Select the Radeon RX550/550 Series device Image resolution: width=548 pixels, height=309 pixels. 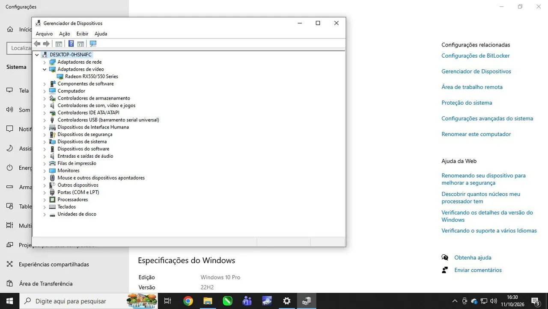(x=92, y=77)
